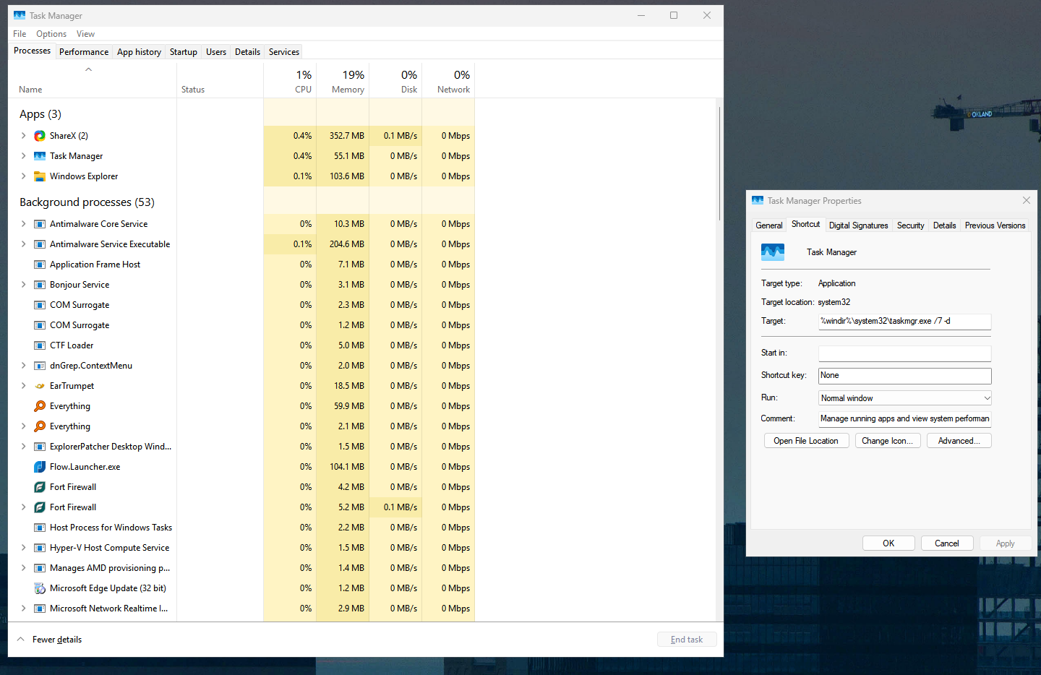This screenshot has width=1041, height=675.
Task: Click the CTF Loader icon
Action: [40, 345]
